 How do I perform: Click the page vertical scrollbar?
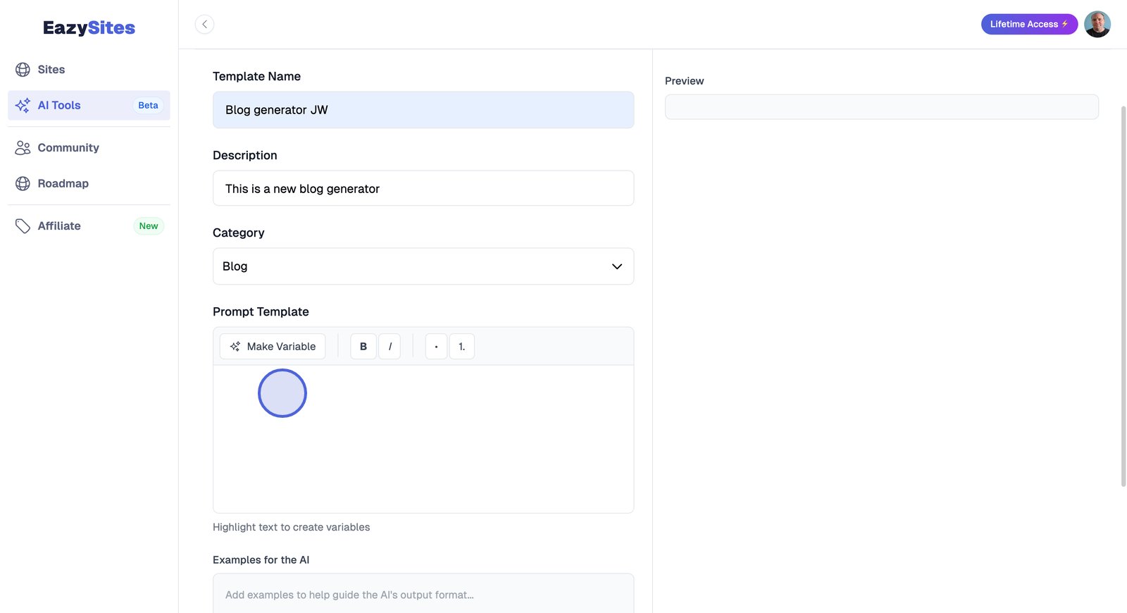(1123, 296)
